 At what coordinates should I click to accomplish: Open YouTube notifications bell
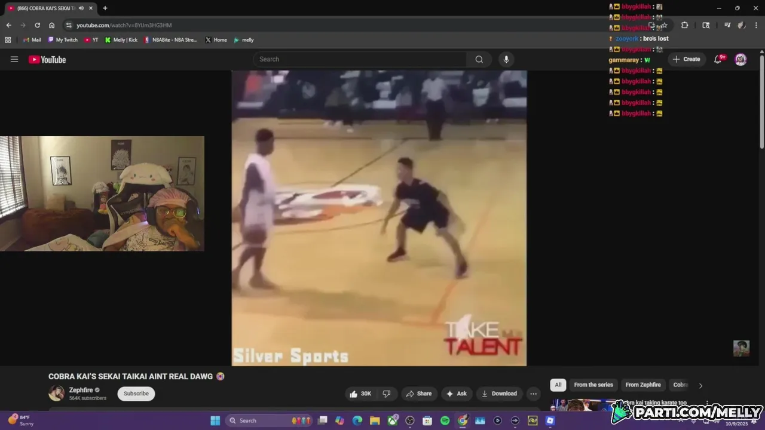point(719,59)
